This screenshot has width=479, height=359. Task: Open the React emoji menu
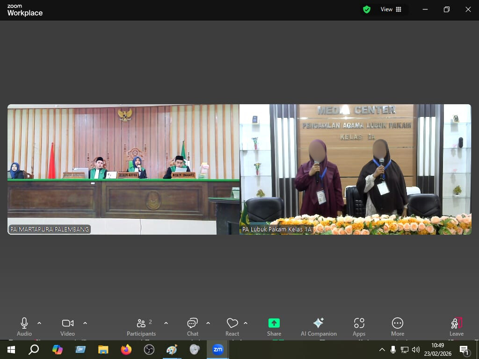[232, 326]
